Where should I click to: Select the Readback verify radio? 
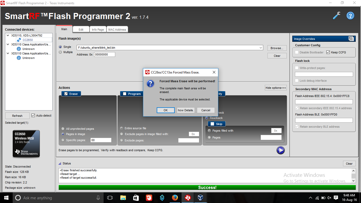(207, 118)
